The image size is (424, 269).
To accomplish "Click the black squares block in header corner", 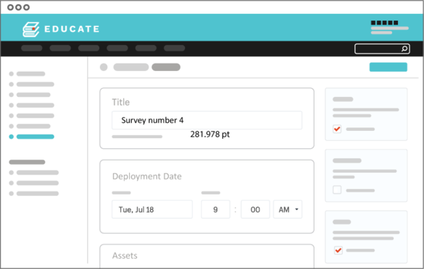I will tap(384, 22).
